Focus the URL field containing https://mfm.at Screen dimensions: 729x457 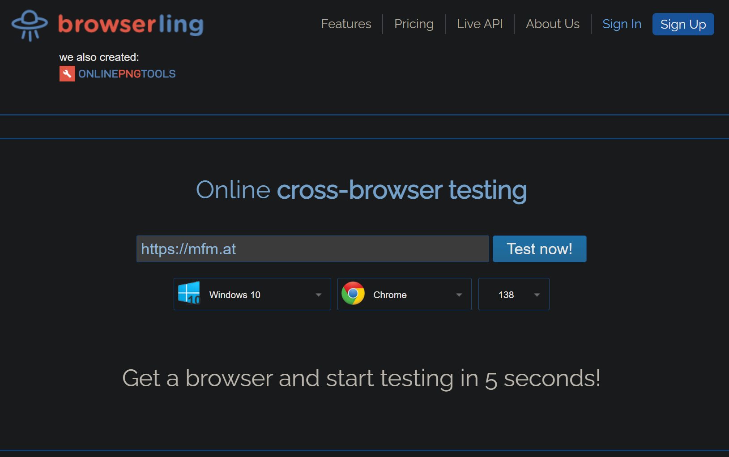click(x=312, y=249)
